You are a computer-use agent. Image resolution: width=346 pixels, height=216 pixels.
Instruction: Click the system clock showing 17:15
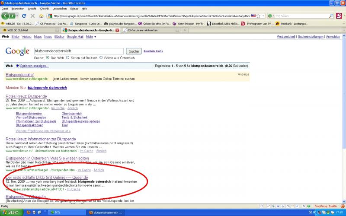339,213
